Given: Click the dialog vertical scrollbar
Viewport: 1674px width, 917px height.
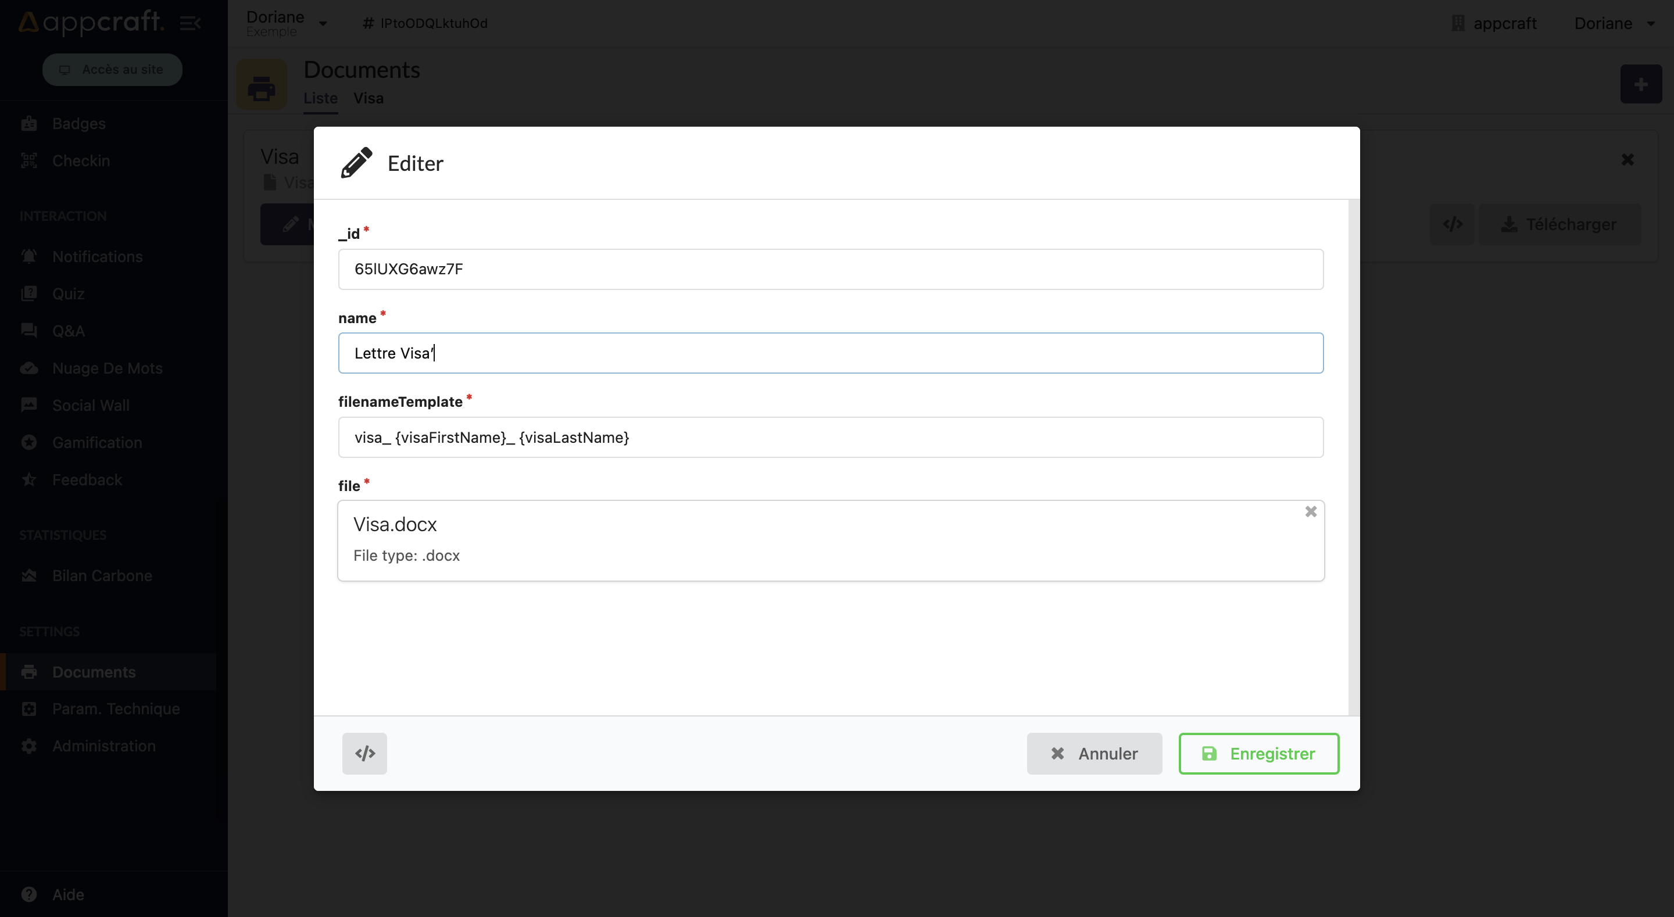Looking at the screenshot, I should click(1353, 455).
